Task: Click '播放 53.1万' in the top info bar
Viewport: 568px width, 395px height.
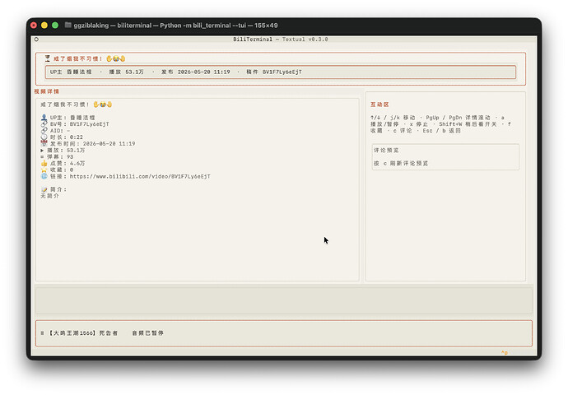Action: click(127, 72)
